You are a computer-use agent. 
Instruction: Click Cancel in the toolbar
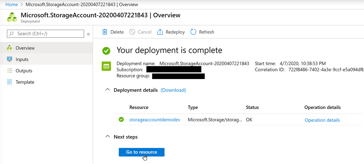tap(140, 32)
